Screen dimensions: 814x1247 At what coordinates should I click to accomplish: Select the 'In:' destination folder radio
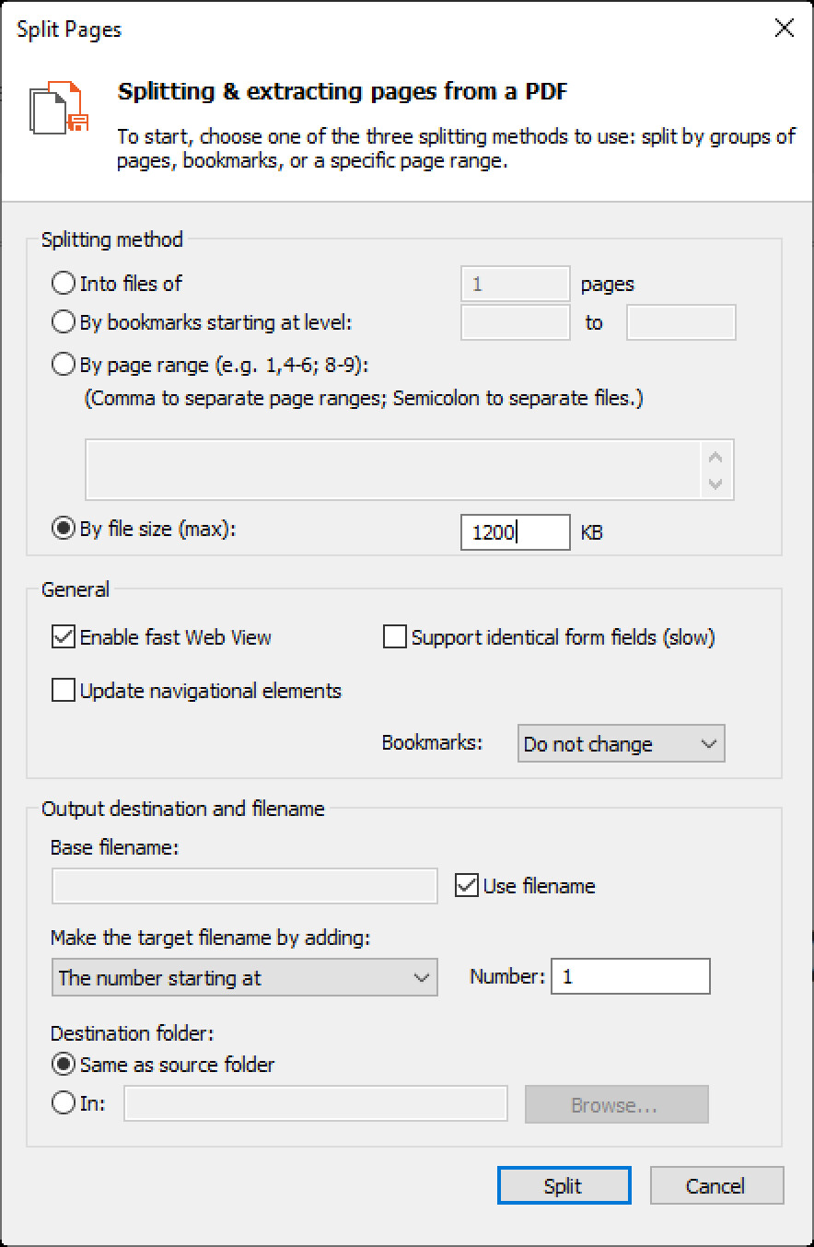64,1103
